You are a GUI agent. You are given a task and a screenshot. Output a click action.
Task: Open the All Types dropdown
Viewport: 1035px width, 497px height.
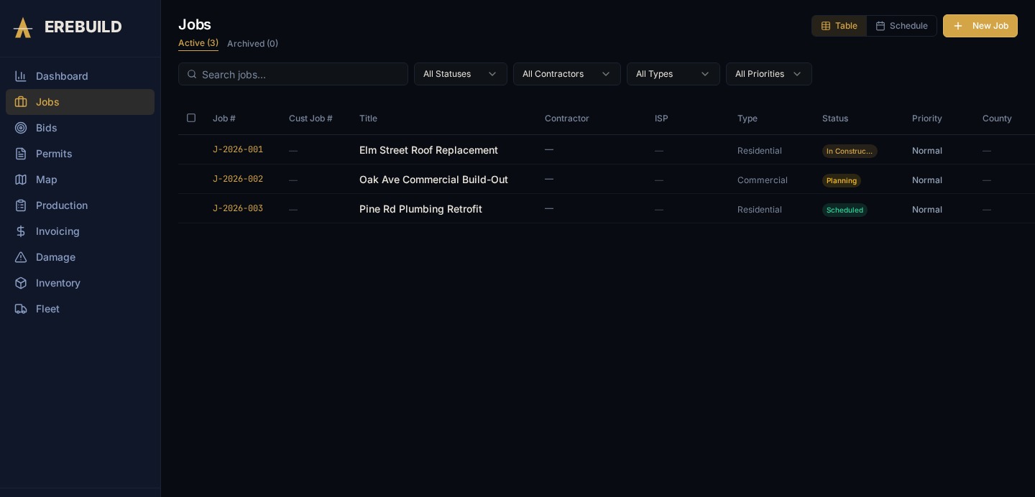[673, 74]
